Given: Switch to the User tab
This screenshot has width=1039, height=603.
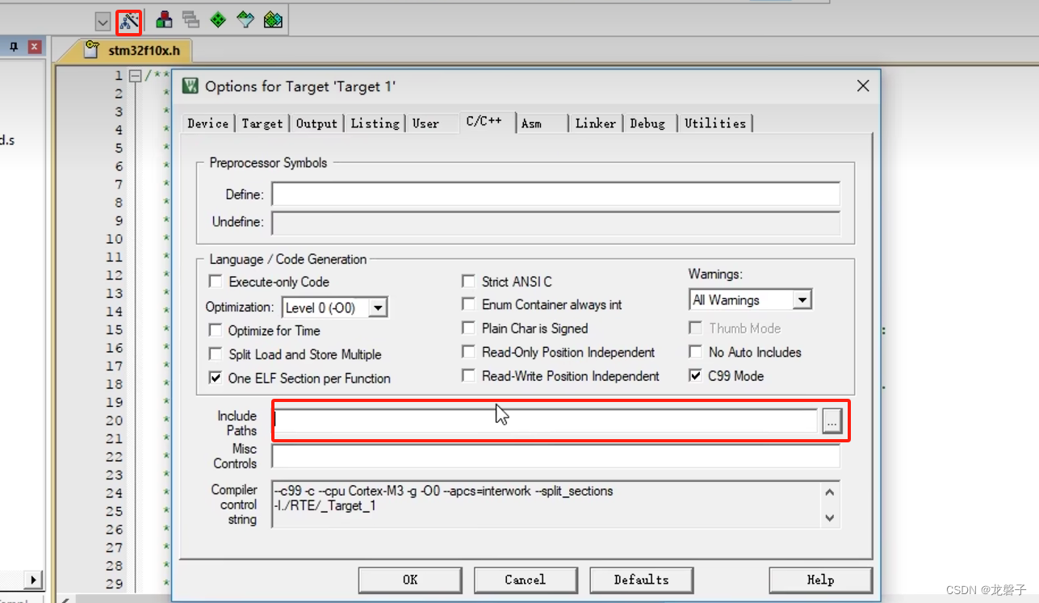Looking at the screenshot, I should [x=425, y=124].
